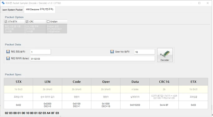Click the 패킷 코드 input field

pyautogui.click(x=41, y=52)
